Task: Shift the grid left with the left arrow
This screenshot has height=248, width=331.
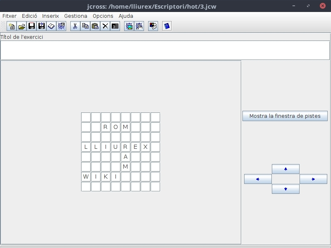Action: [258, 179]
